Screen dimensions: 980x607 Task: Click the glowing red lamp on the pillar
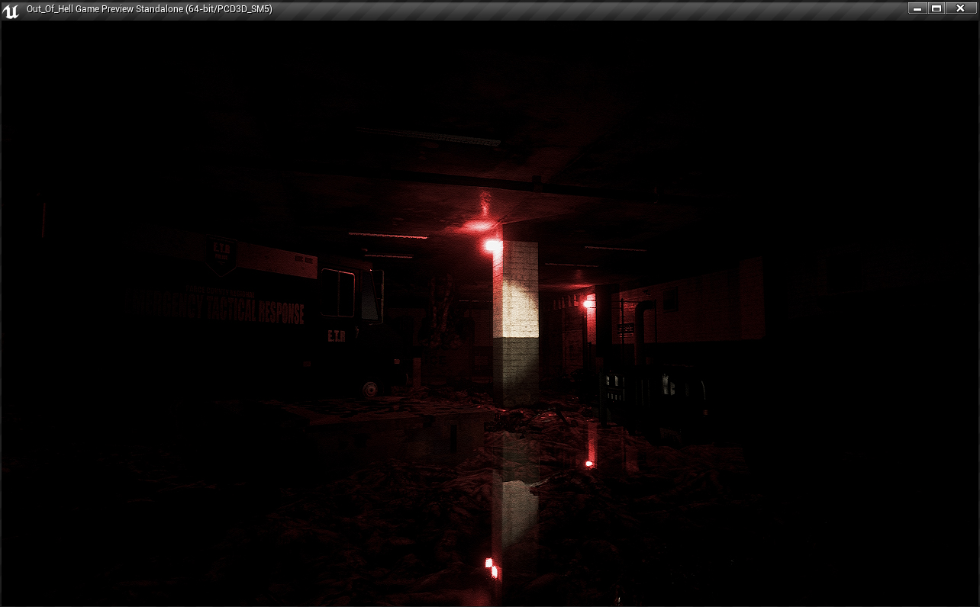tap(492, 246)
